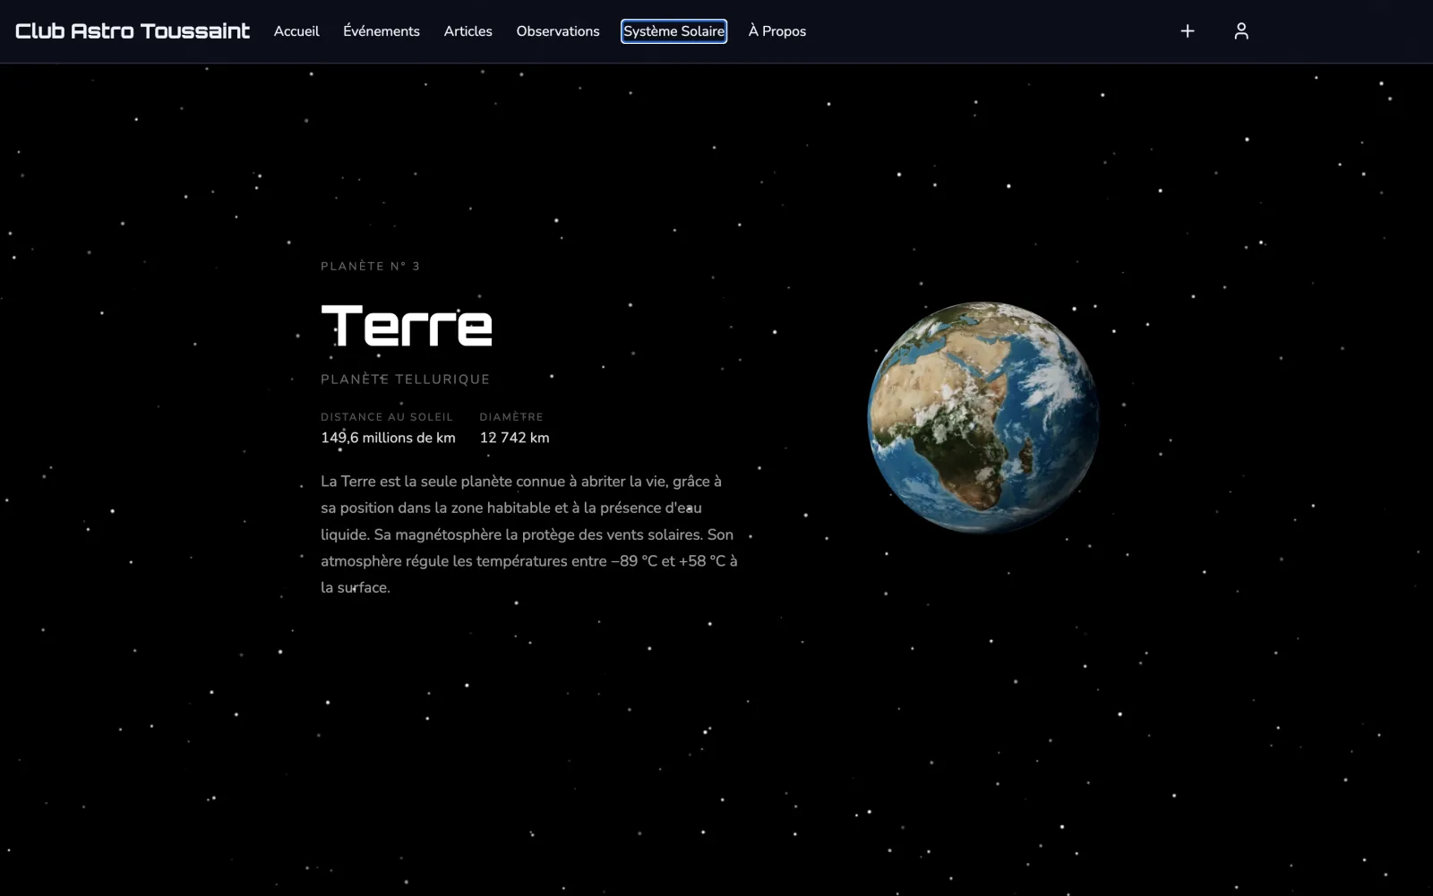Viewport: 1433px width, 896px height.
Task: Click the 3D Earth globe
Action: (983, 417)
